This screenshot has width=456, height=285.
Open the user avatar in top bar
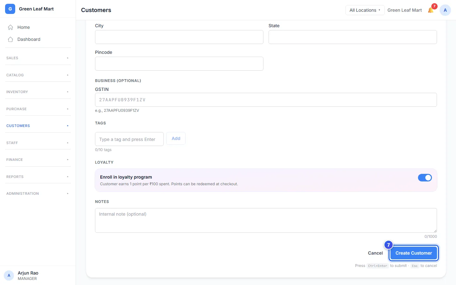tap(445, 10)
